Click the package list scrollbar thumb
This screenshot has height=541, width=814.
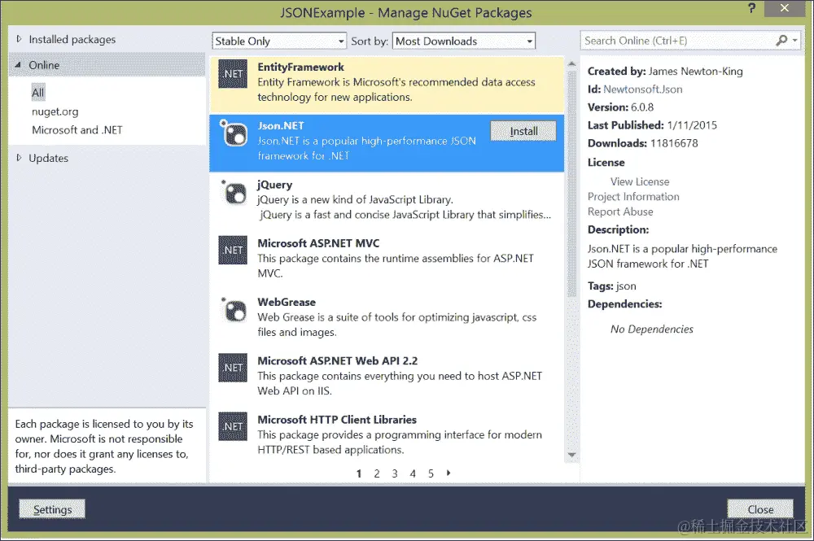coord(572,183)
